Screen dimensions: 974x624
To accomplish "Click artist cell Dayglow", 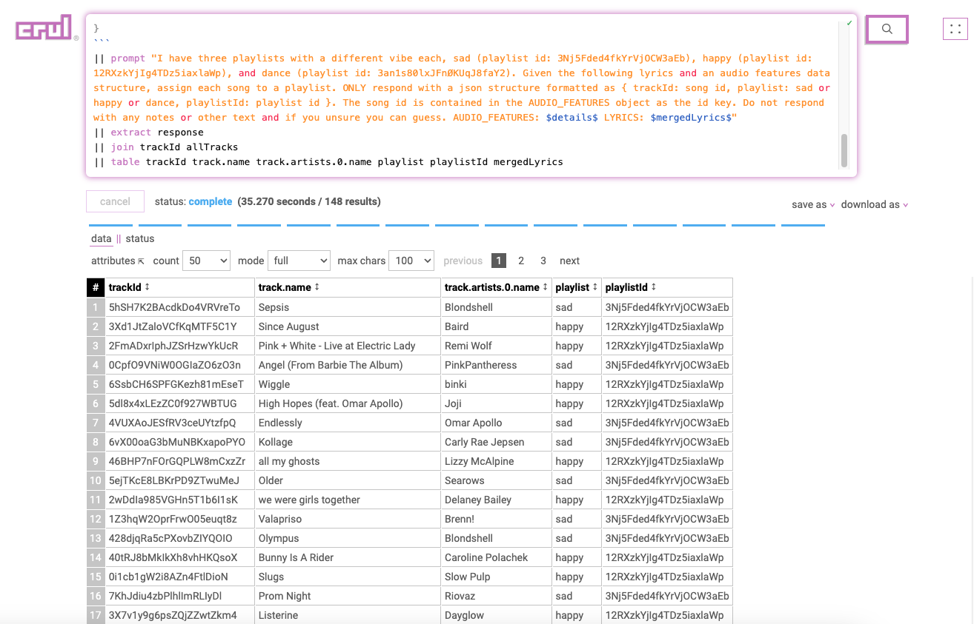I will (497, 615).
